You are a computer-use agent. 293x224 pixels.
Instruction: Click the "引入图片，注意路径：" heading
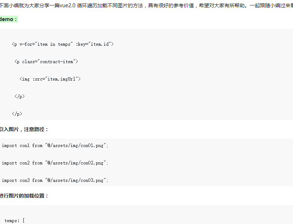pyautogui.click(x=24, y=129)
